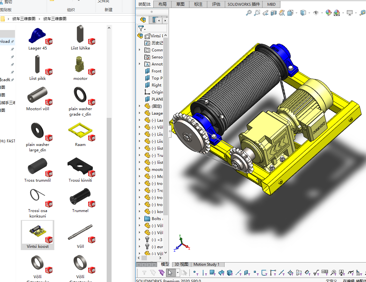Open the View Orientation cube icon
Image resolution: width=366 pixels, height=282 pixels.
pos(290,13)
